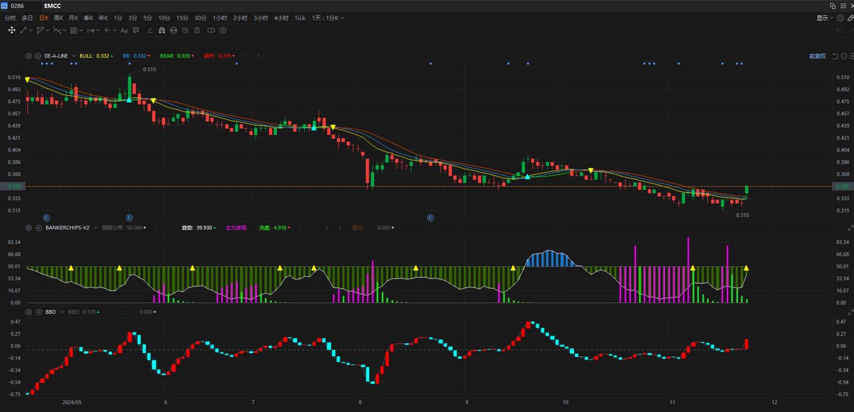This screenshot has height=412, width=854.
Task: Remove the DE-A-LINE indicator
Action: tap(38, 56)
